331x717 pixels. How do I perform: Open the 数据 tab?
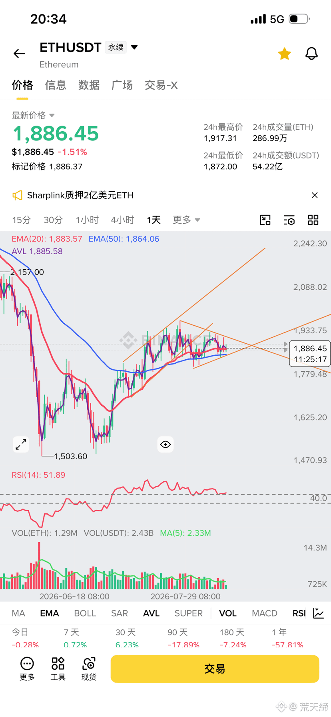point(89,85)
